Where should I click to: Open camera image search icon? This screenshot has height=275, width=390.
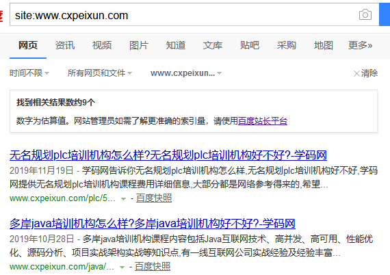[365, 15]
